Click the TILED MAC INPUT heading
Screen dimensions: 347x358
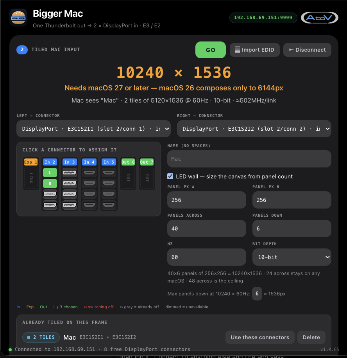point(55,50)
